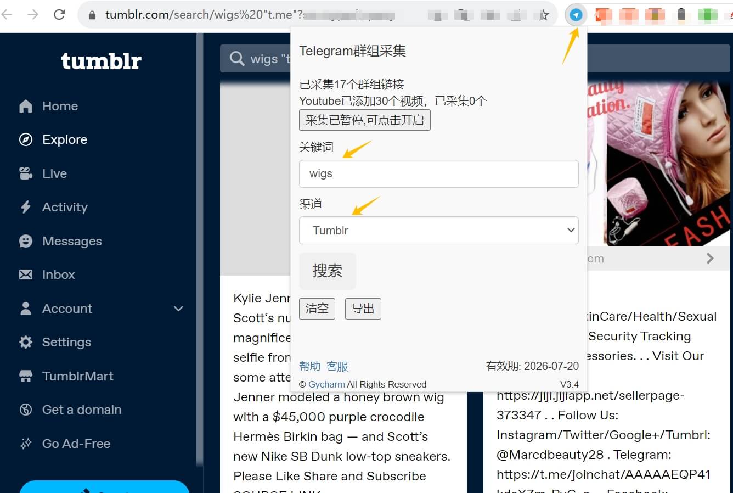Click the 清空 clear button
The height and width of the screenshot is (493, 733).
click(x=317, y=309)
